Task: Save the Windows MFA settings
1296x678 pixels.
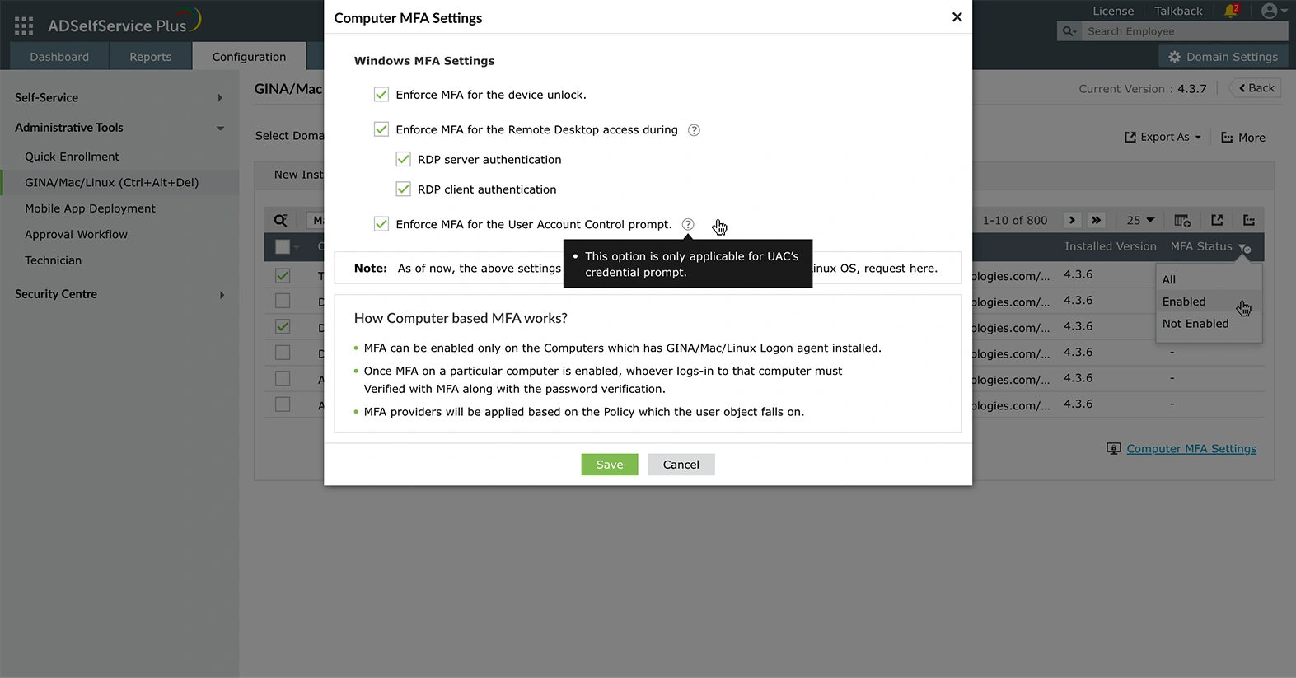Action: [609, 464]
